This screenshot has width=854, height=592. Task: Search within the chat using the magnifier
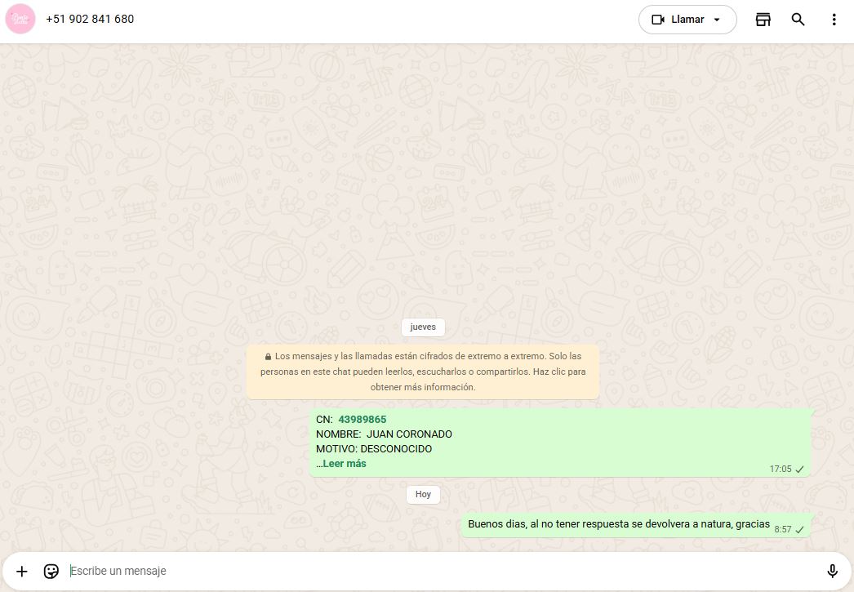point(798,20)
